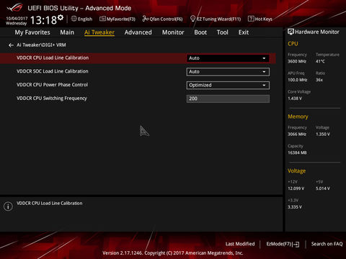This screenshot has width=346, height=259.
Task: Click the VDDCR CPU Switching Frequency field
Action: coord(228,99)
